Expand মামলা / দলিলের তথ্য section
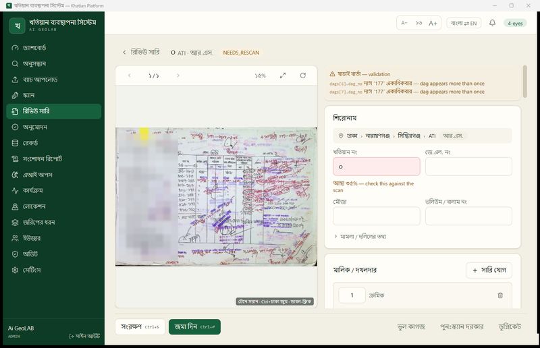The width and height of the screenshot is (540, 348). [x=360, y=237]
